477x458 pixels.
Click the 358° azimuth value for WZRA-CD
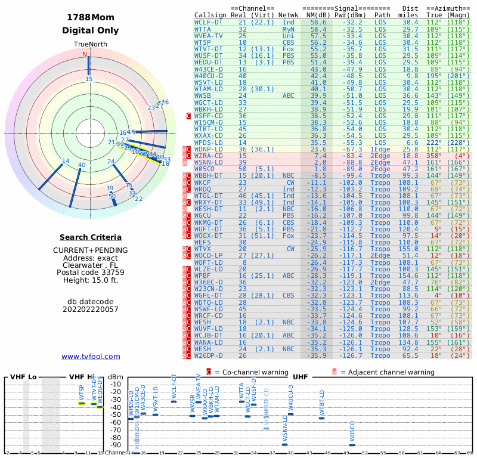point(434,156)
